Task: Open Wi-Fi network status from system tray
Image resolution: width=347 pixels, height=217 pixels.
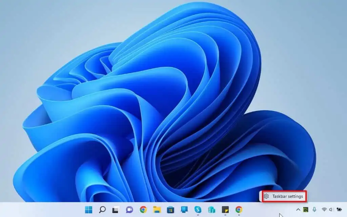Action: tap(324, 209)
